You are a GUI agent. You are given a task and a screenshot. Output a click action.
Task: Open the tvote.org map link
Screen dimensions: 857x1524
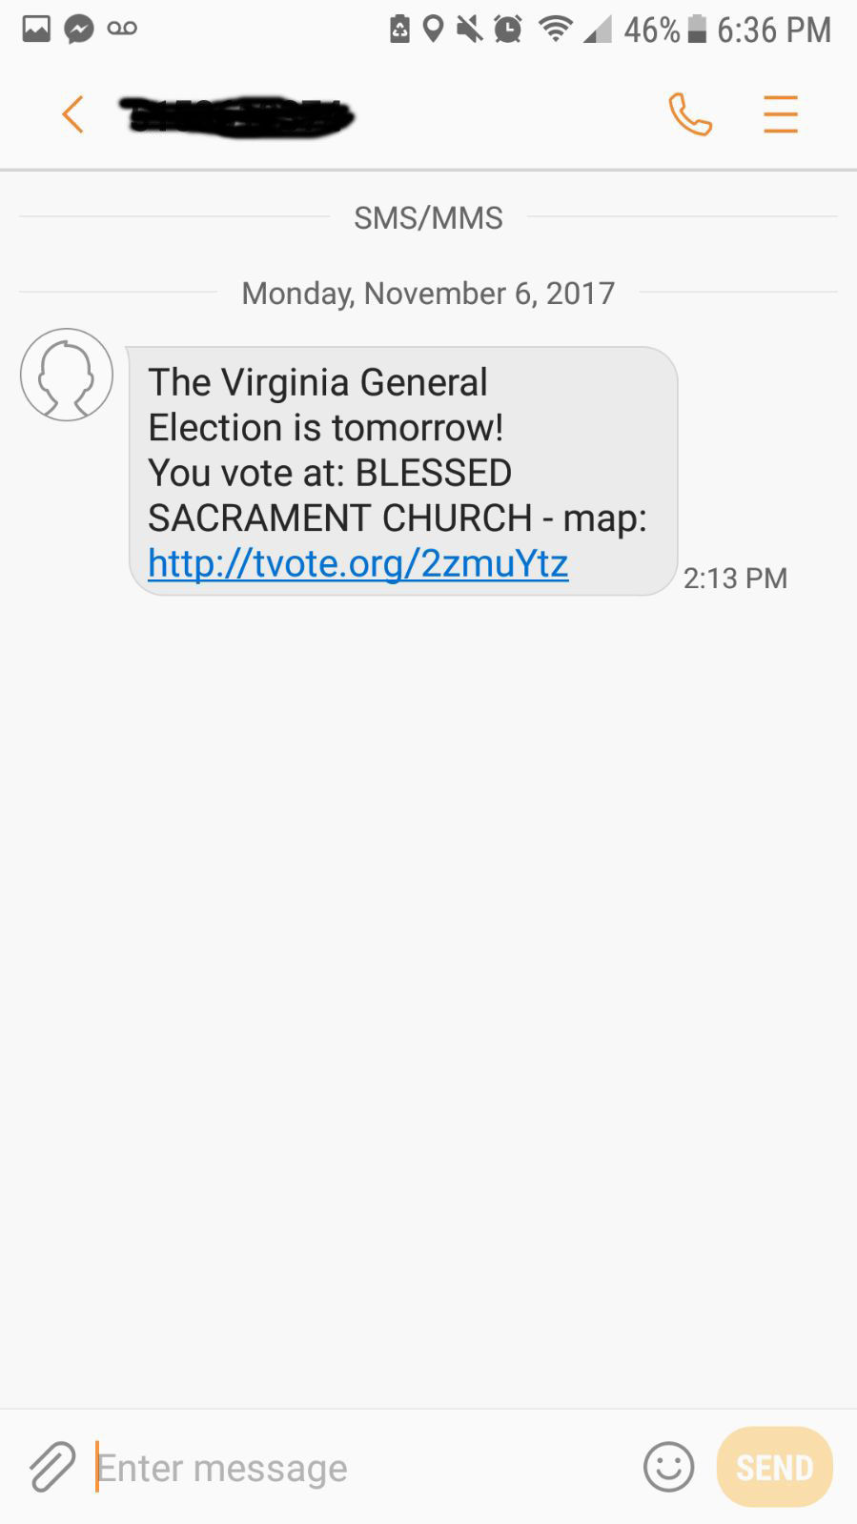[358, 563]
